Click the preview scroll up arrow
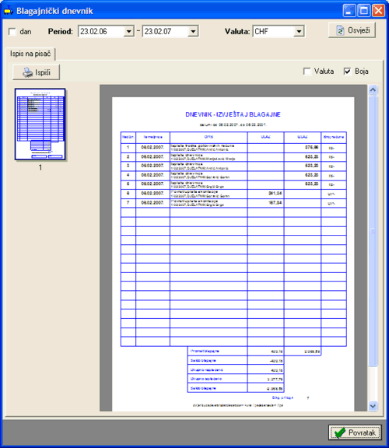389x448 pixels. pos(373,90)
